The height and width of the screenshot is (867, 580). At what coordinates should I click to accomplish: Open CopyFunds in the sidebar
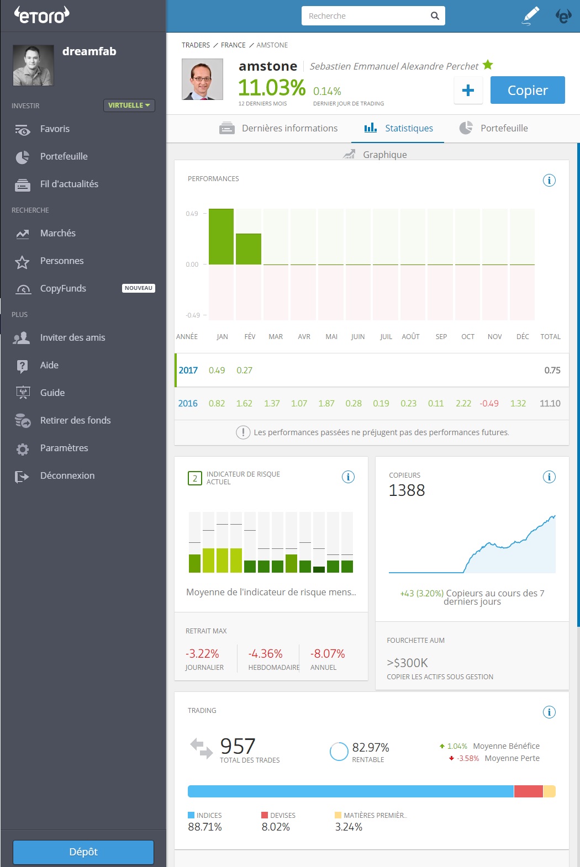(63, 288)
